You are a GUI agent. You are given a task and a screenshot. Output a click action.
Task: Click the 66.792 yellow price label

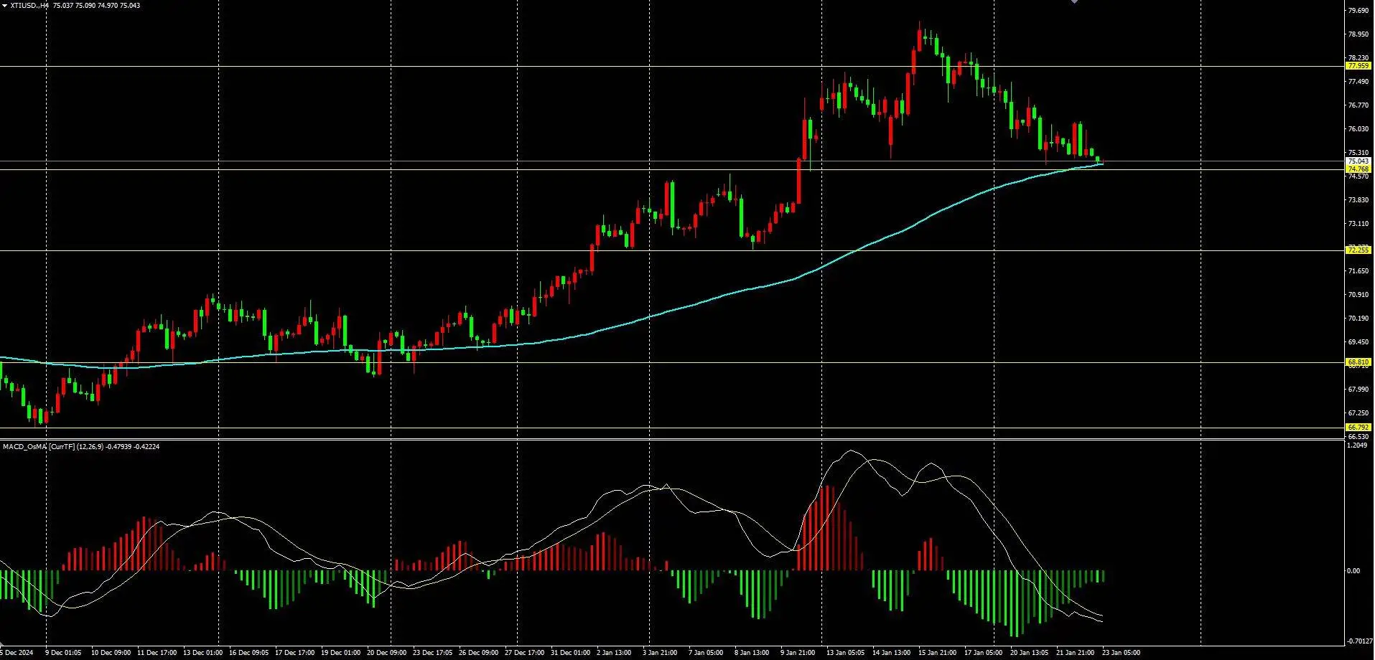1358,428
